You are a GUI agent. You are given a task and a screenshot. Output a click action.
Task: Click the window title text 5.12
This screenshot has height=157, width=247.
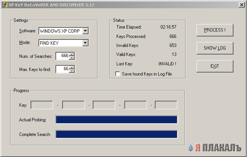[90, 5]
